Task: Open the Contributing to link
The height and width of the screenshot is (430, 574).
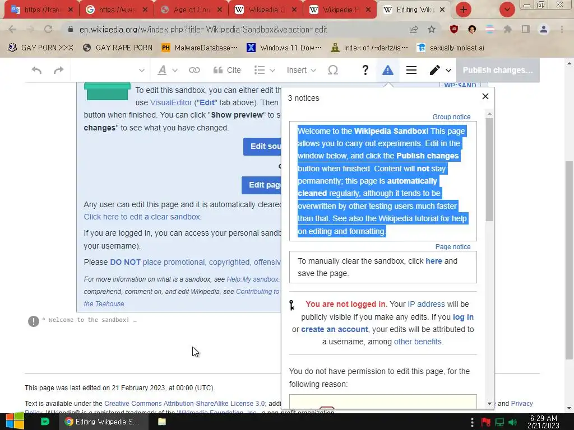Action: point(258,292)
